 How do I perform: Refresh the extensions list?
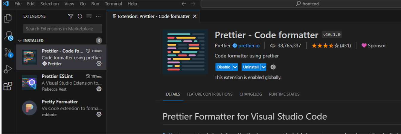tap(80, 16)
